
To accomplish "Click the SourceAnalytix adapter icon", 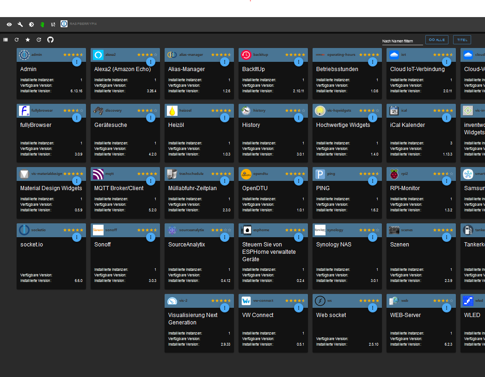I will (x=172, y=230).
